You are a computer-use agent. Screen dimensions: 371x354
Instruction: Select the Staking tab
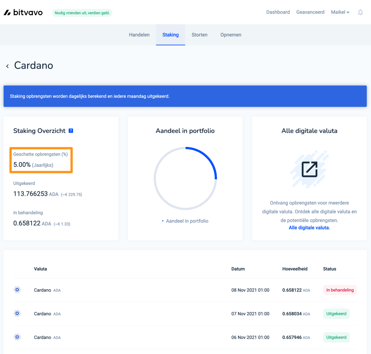[170, 35]
